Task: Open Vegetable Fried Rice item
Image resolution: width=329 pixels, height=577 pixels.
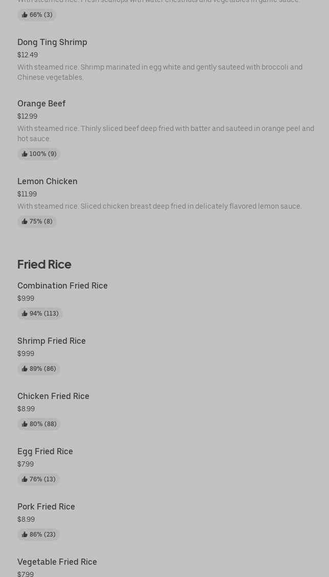Action: (x=57, y=562)
